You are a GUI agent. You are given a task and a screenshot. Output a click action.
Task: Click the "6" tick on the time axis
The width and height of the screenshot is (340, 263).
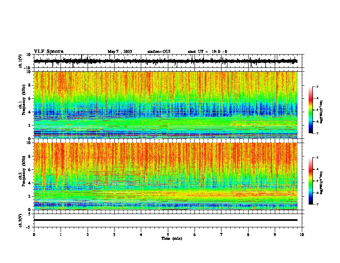click(x=195, y=235)
